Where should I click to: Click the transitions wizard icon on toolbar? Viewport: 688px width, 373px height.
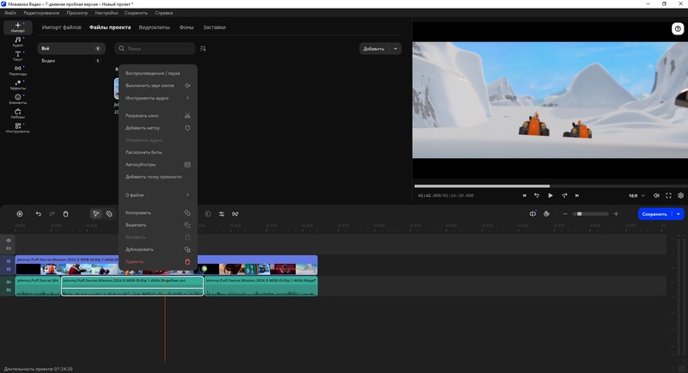pyautogui.click(x=235, y=214)
